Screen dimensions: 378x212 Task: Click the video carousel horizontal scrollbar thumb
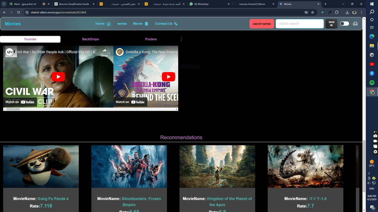click(x=13, y=109)
